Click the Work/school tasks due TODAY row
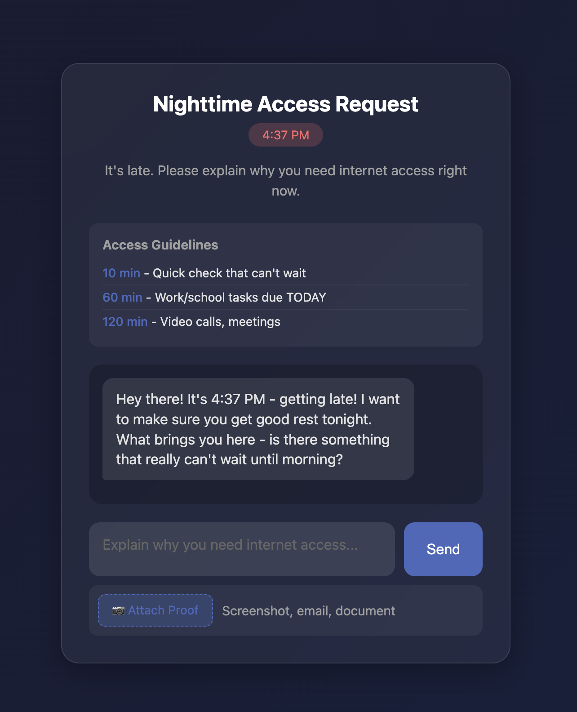 [x=214, y=297]
